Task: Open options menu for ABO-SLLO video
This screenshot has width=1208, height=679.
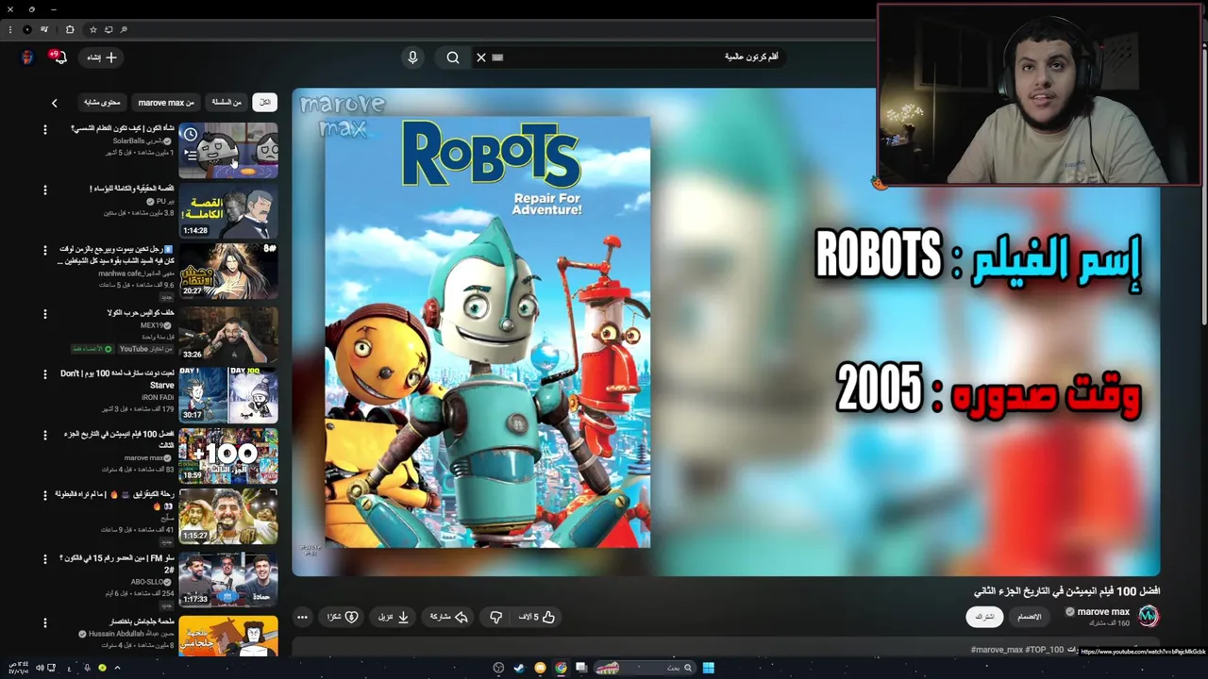Action: (44, 559)
